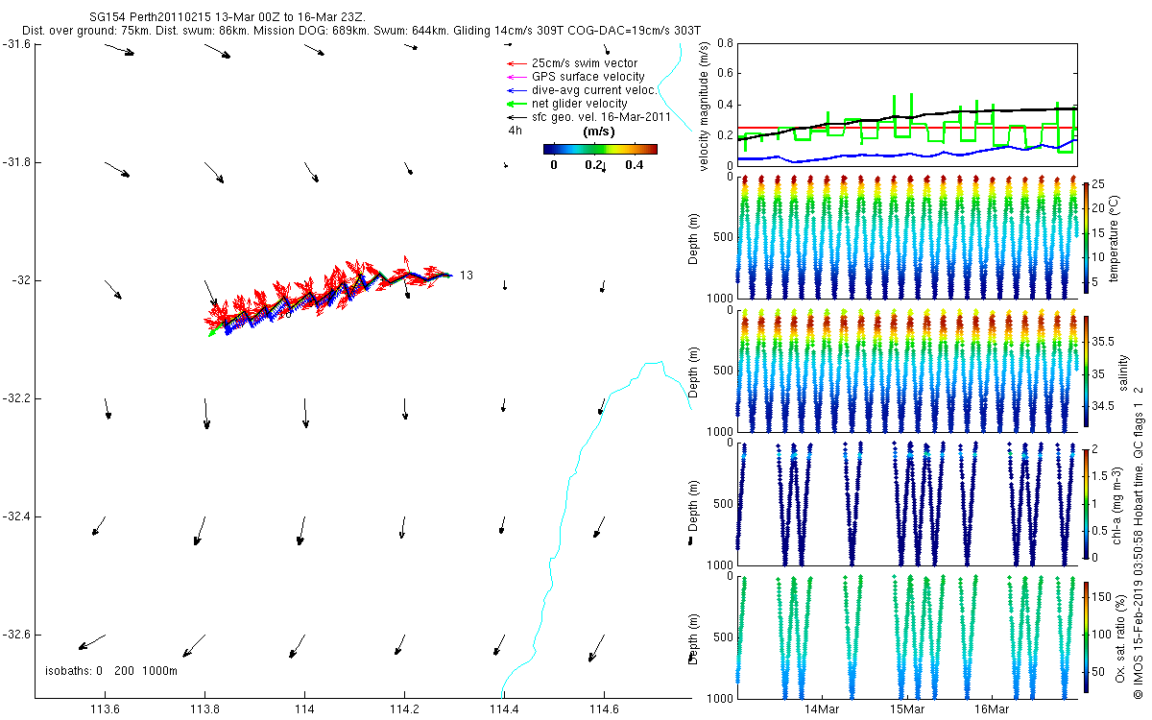The image size is (1152, 720).
Task: Click the '25' tick on temperature colorbar
Action: tap(1099, 184)
